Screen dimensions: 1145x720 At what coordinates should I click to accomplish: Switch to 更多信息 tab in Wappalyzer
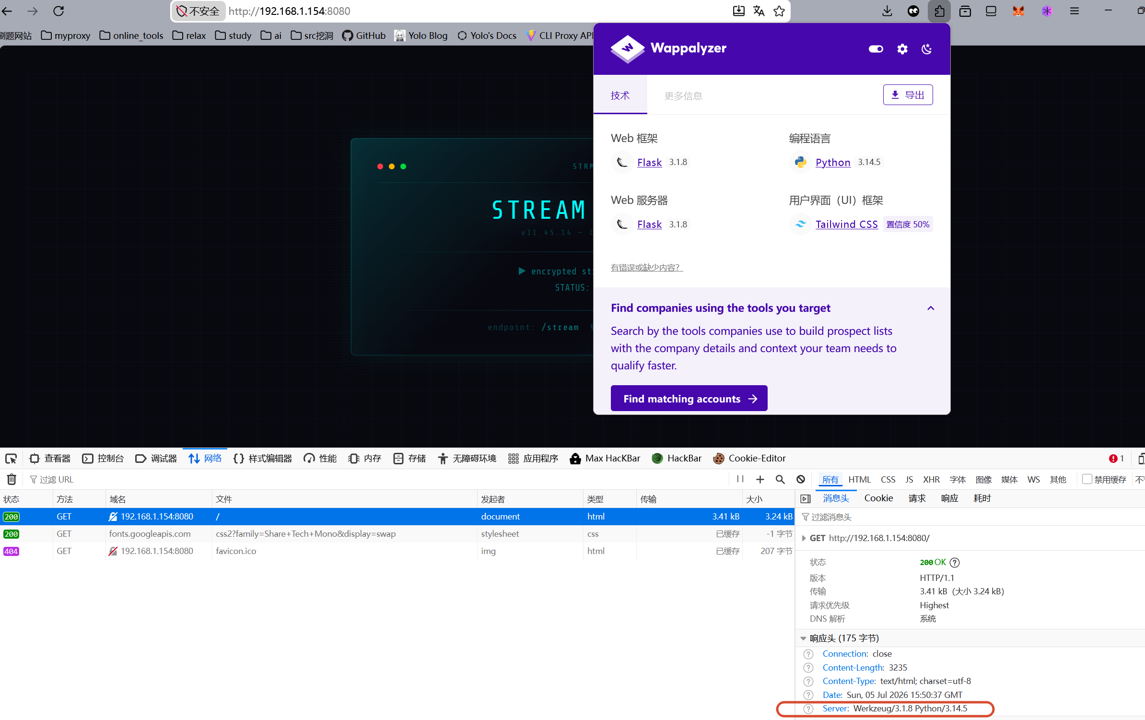click(683, 96)
